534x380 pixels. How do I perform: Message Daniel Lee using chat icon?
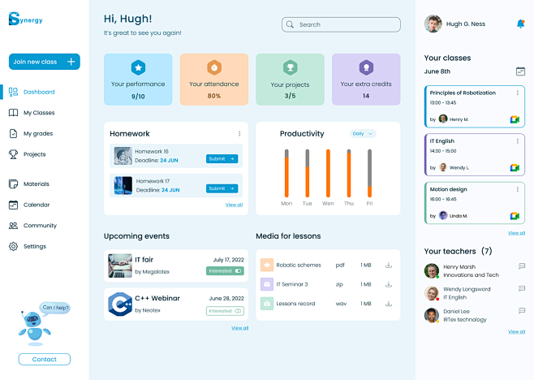click(522, 310)
